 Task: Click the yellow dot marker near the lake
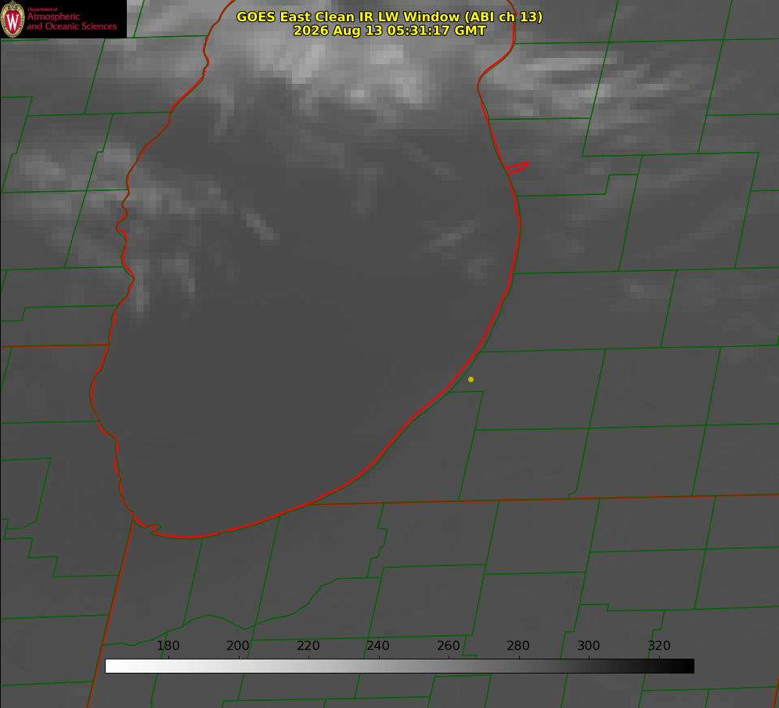click(471, 379)
